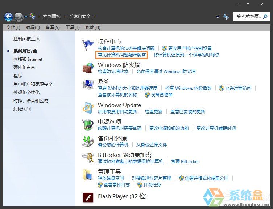
Task: Open 允许程序通过 Windows 防火墙
Action: pyautogui.click(x=166, y=72)
